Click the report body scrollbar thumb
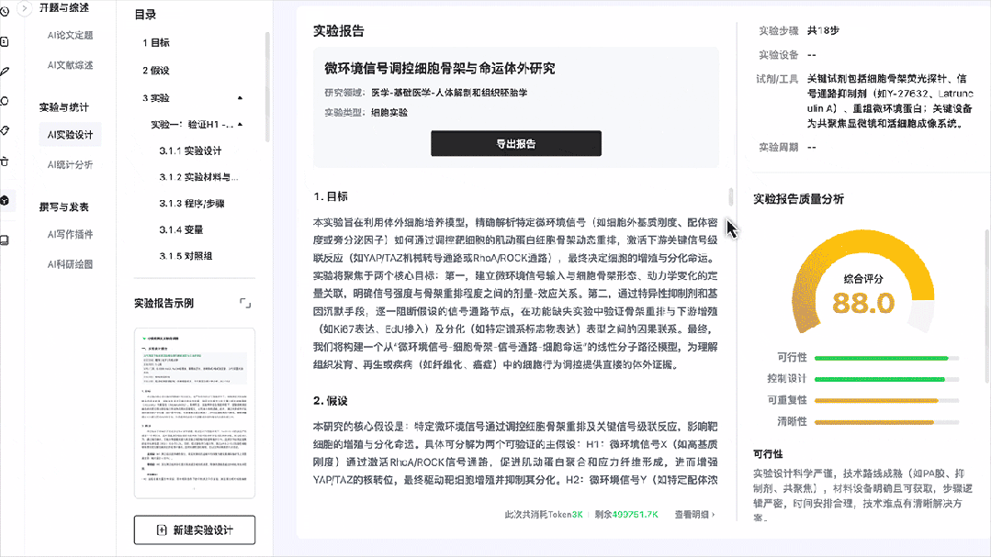The width and height of the screenshot is (991, 557). point(731,196)
